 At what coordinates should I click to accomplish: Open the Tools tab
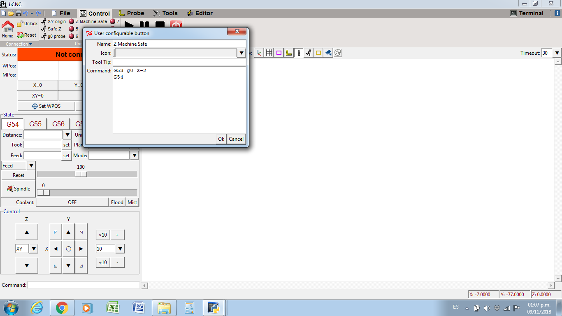(x=165, y=13)
